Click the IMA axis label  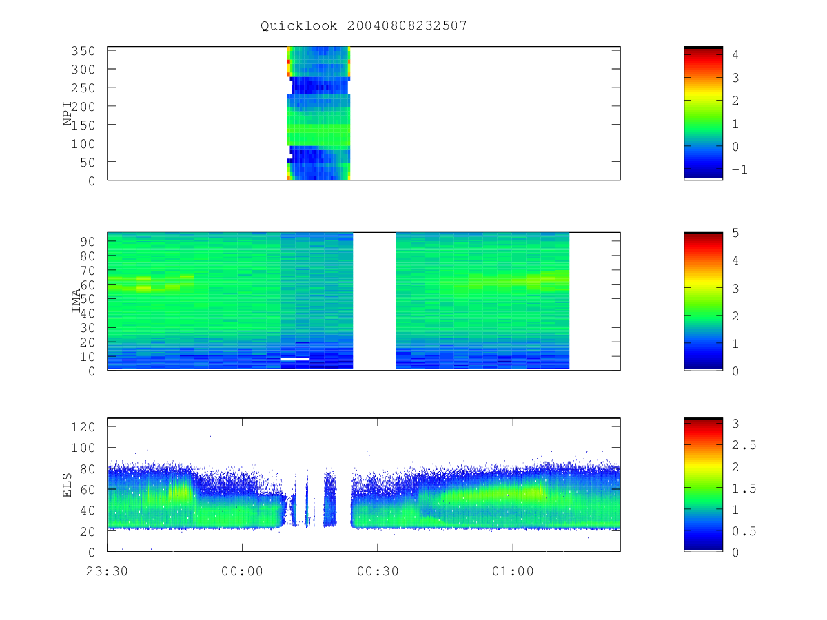click(76, 302)
